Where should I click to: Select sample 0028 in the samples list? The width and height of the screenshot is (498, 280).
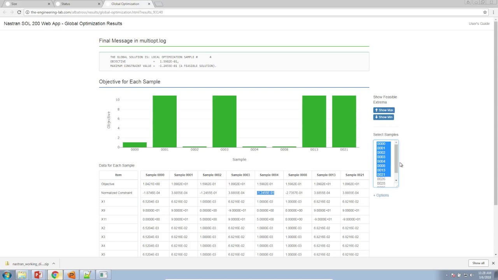coord(384,184)
